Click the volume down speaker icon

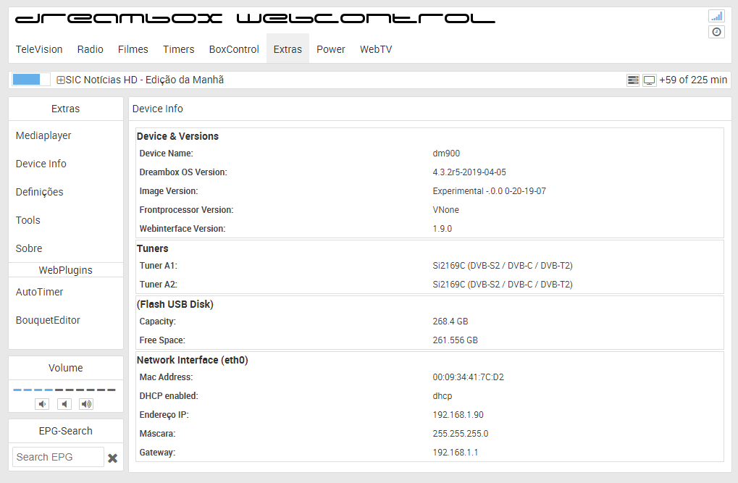coord(42,404)
